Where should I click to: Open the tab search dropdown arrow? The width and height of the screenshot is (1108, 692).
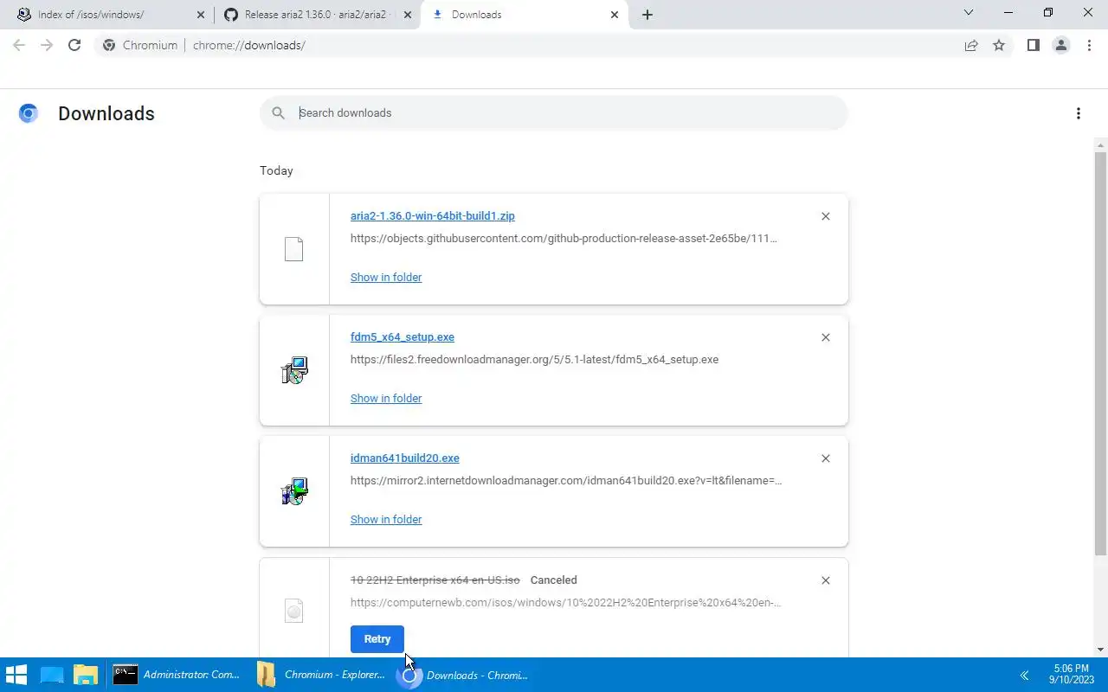click(969, 13)
